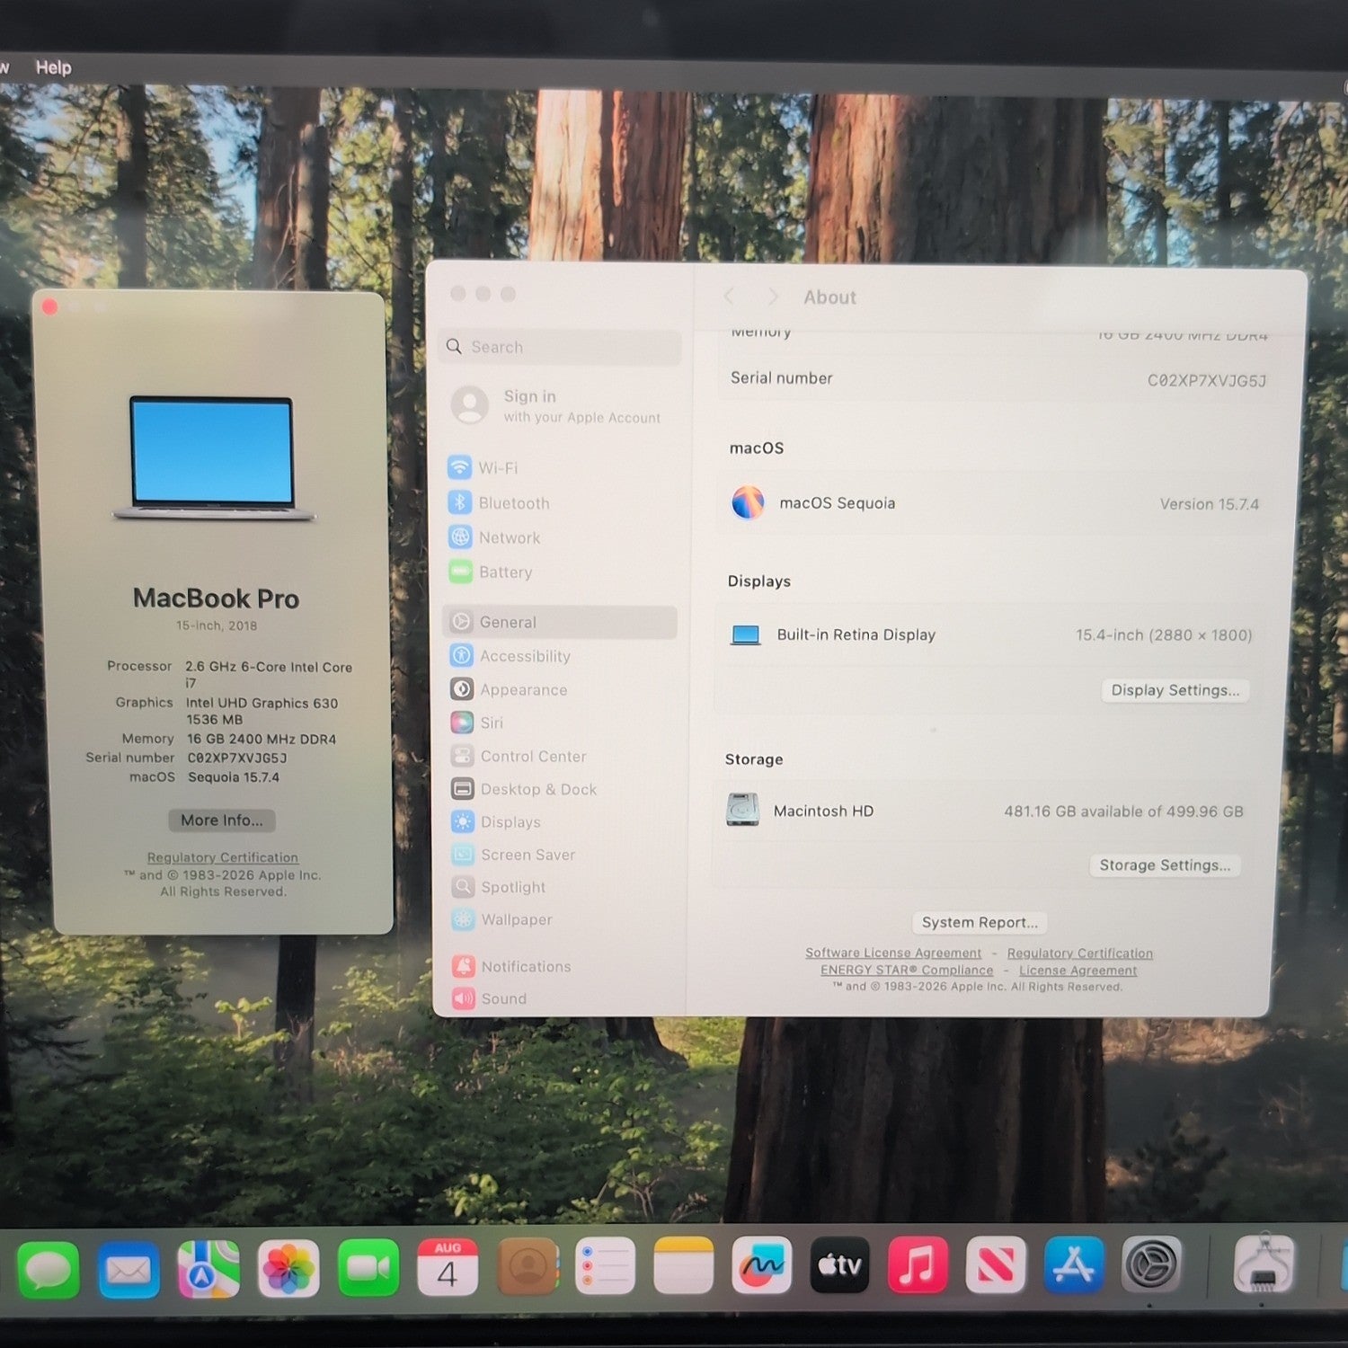Click the Storage Settings button
Image resolution: width=1348 pixels, height=1348 pixels.
coord(1165,865)
